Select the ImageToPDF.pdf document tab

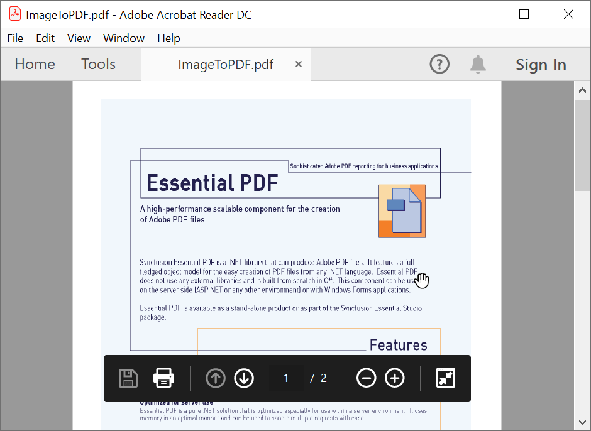226,63
